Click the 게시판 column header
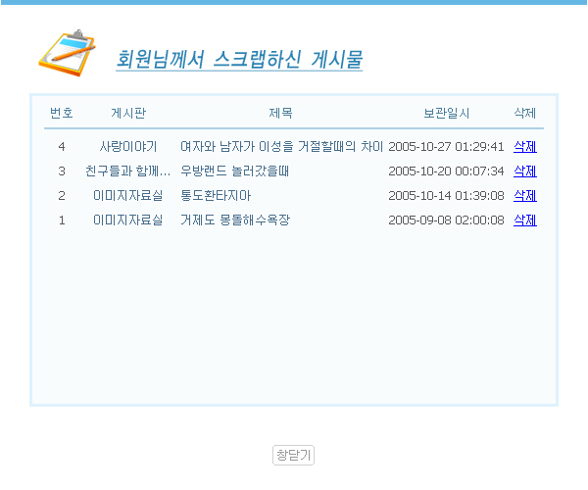 click(128, 113)
